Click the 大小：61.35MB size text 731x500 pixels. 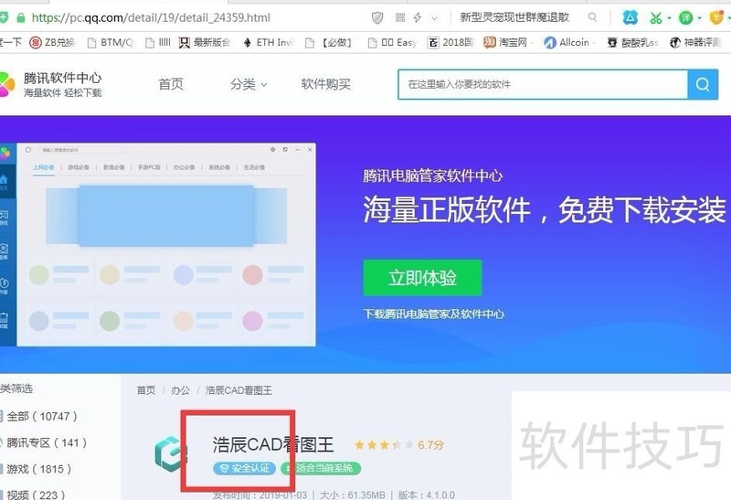(x=353, y=495)
